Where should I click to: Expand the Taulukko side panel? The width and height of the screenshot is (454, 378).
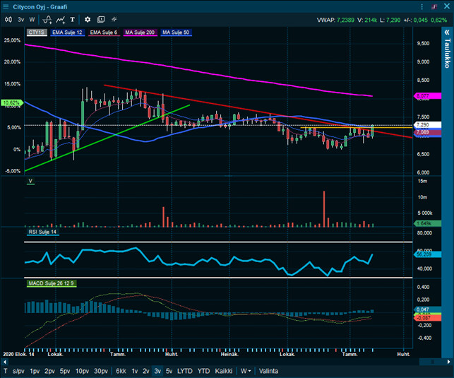pos(446,53)
